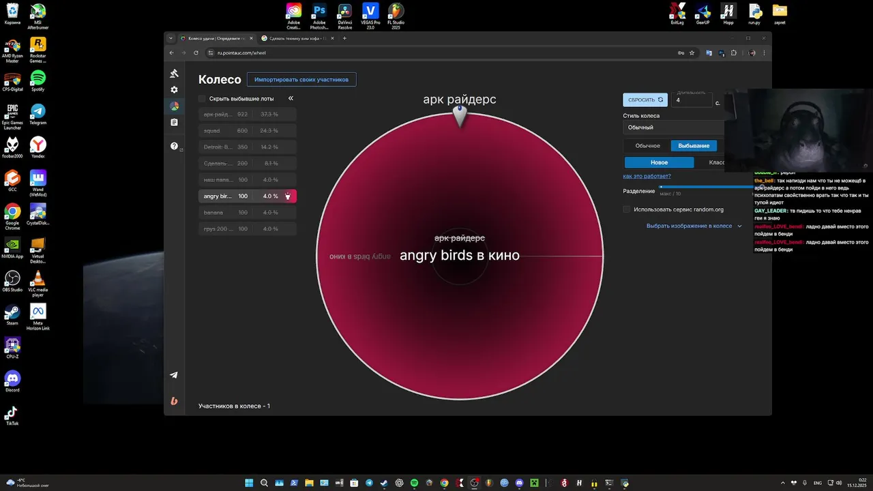The width and height of the screenshot is (873, 491).
Task: Select Обычное wheel mode
Action: coord(647,145)
